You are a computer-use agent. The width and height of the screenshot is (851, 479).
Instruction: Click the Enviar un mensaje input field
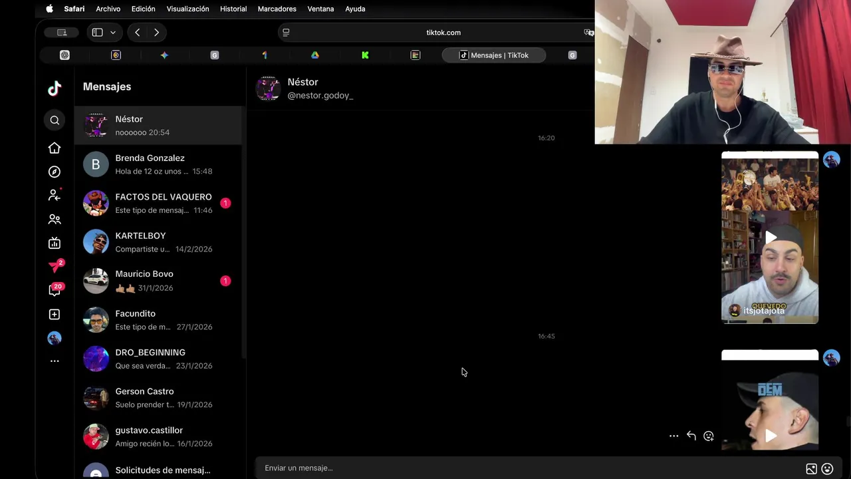tap(531, 468)
